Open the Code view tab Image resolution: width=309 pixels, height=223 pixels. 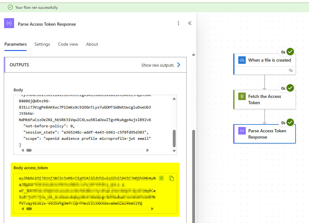[68, 44]
